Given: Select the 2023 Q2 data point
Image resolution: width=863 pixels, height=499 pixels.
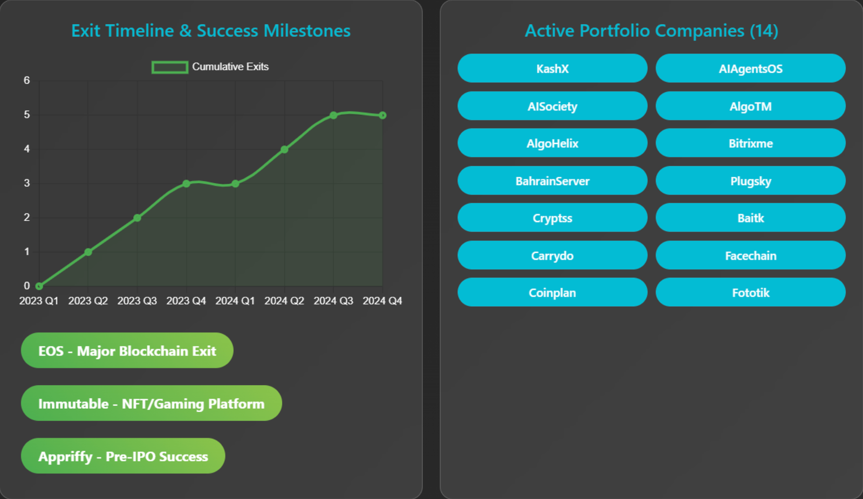Looking at the screenshot, I should (88, 252).
